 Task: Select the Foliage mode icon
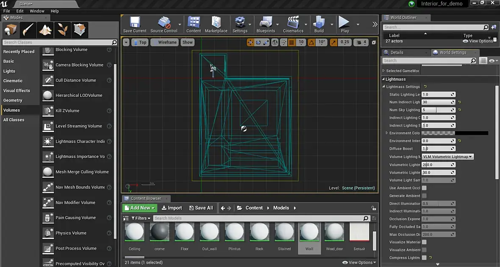(x=62, y=30)
